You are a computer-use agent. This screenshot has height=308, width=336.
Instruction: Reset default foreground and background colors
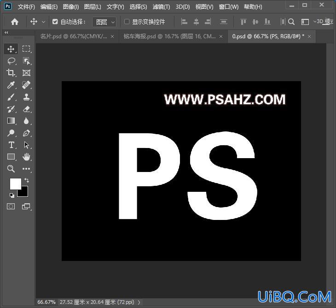(x=12, y=195)
